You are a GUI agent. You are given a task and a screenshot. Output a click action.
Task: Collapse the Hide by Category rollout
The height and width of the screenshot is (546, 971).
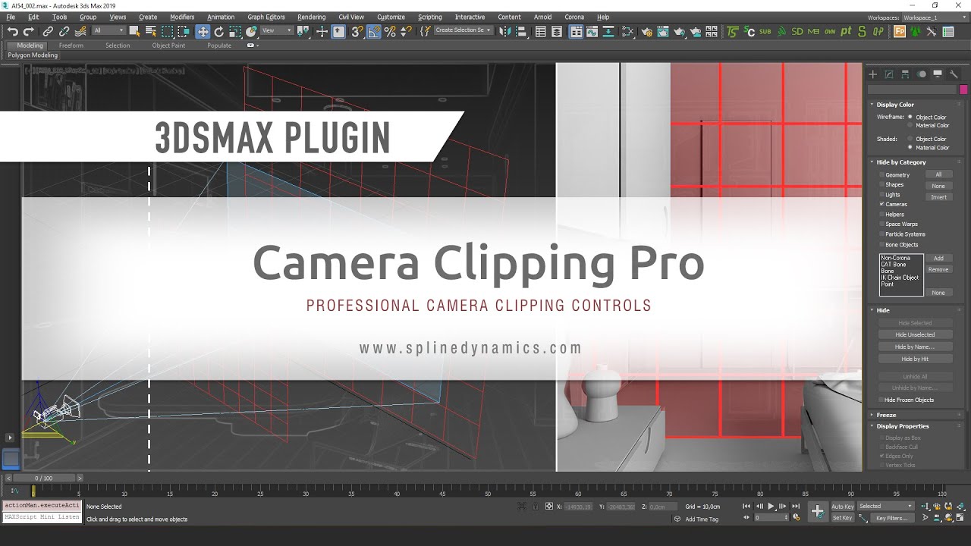[901, 162]
